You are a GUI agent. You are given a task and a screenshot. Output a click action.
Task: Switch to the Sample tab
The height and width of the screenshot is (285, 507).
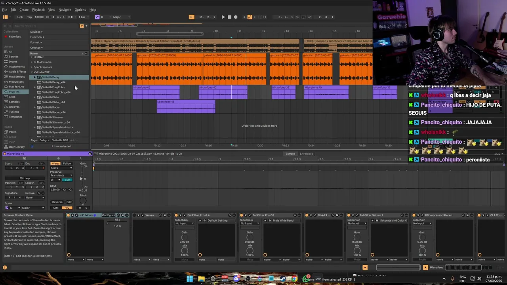click(x=290, y=154)
